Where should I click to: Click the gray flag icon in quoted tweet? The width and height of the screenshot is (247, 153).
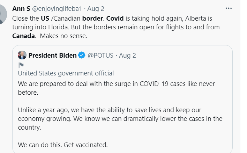coord(21,65)
